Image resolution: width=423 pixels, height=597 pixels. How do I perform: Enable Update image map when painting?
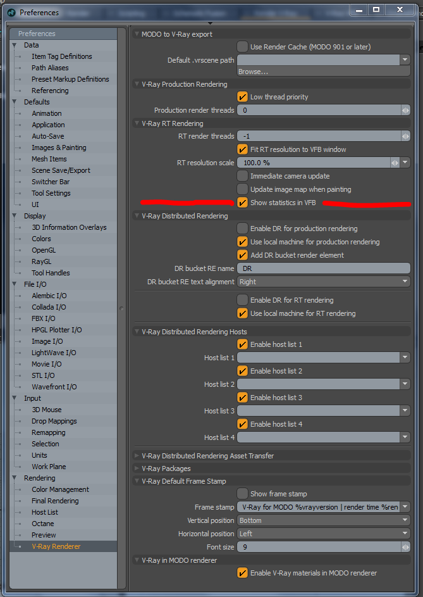pyautogui.click(x=242, y=189)
